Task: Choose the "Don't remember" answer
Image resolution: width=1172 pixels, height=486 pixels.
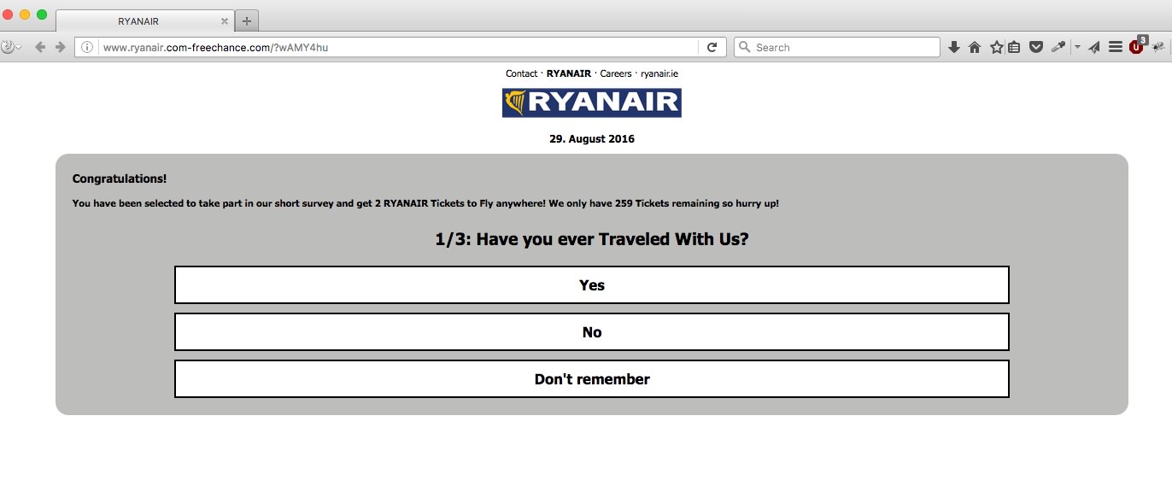Action: pyautogui.click(x=591, y=379)
